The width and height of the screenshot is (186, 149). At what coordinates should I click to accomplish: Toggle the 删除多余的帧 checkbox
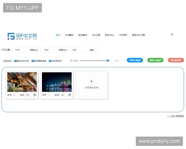15,61
